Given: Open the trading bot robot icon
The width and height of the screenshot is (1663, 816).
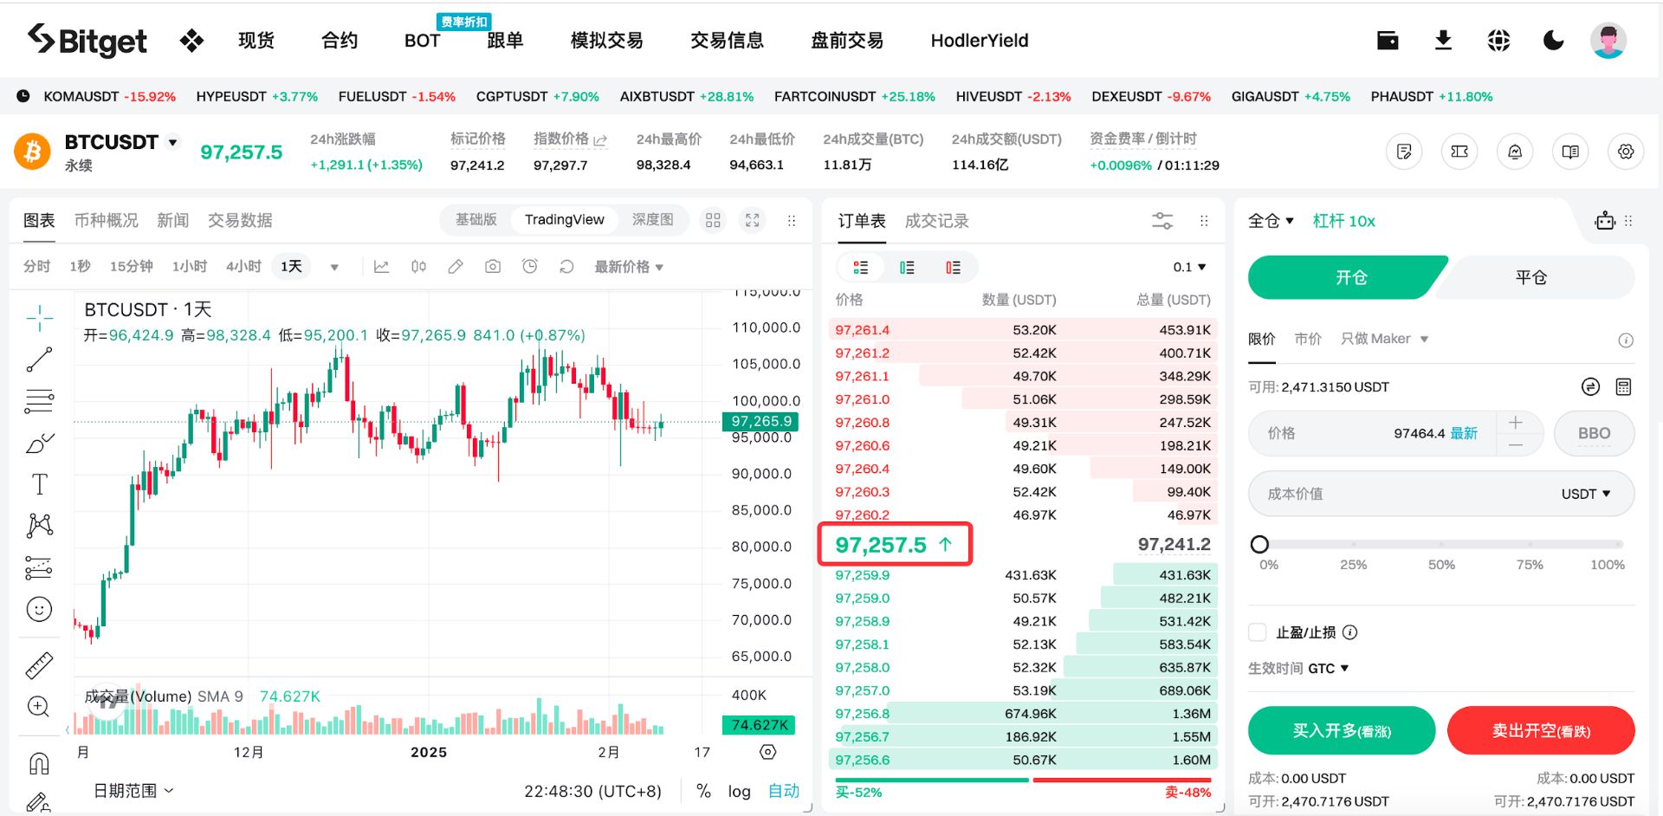Looking at the screenshot, I should point(1605,221).
